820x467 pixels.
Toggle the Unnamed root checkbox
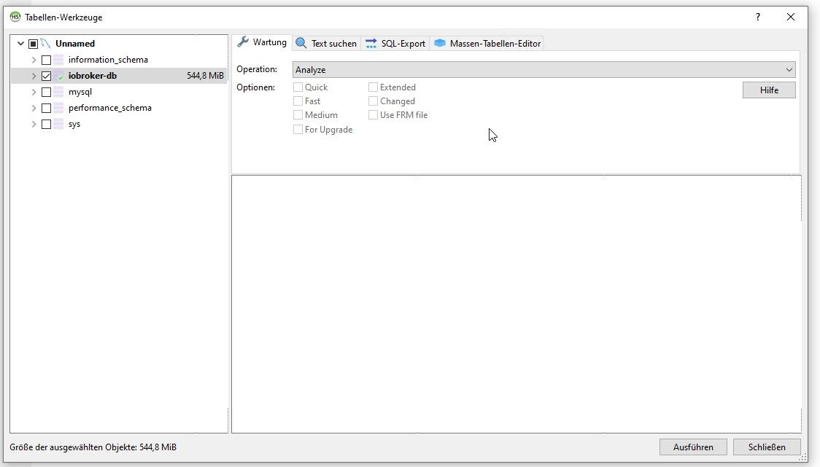click(x=34, y=44)
